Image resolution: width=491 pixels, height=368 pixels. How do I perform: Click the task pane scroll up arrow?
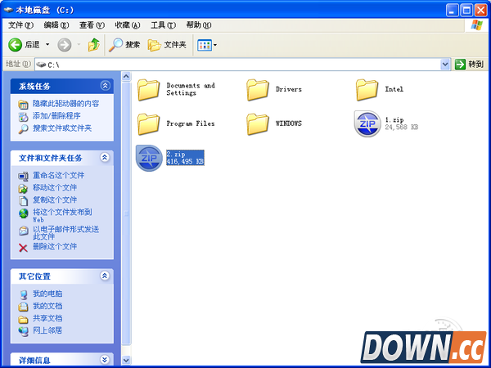[126, 76]
